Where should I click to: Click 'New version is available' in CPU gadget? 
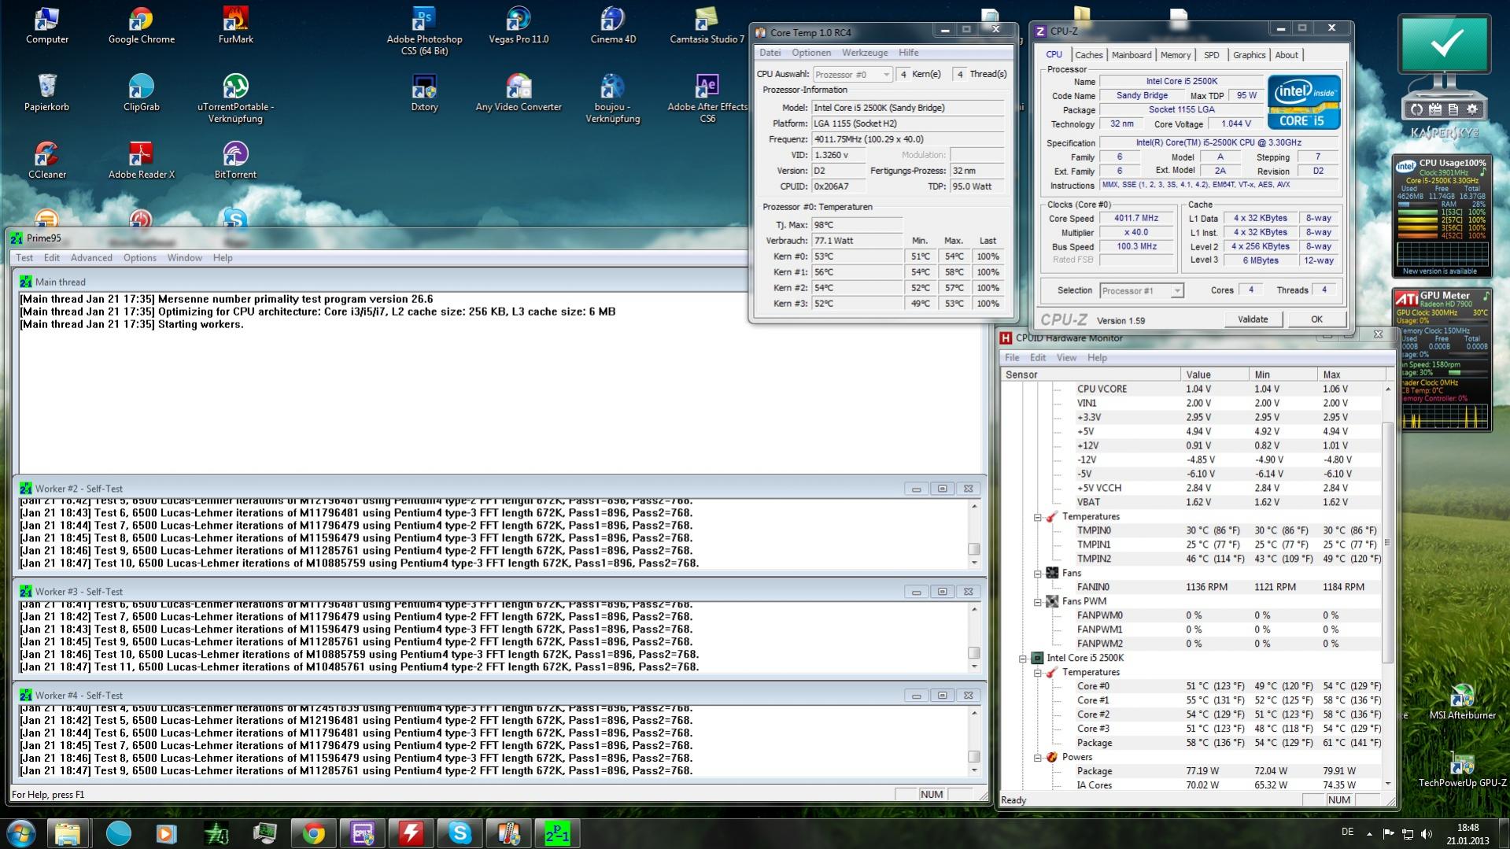coord(1440,271)
